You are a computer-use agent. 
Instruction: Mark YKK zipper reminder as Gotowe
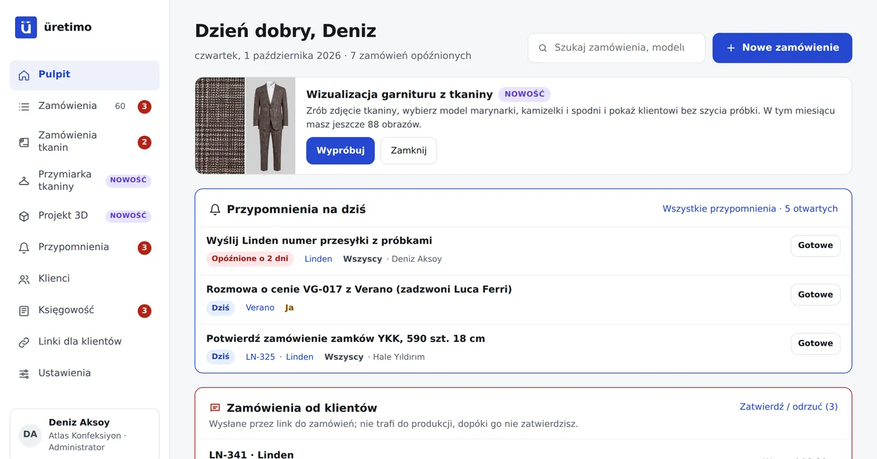click(815, 343)
